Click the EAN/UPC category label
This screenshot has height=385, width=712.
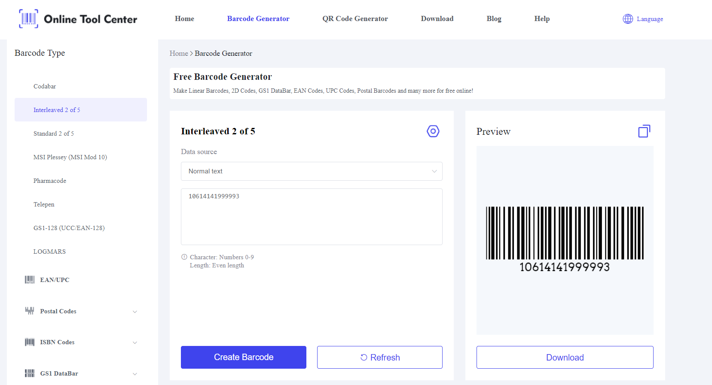[x=55, y=280]
